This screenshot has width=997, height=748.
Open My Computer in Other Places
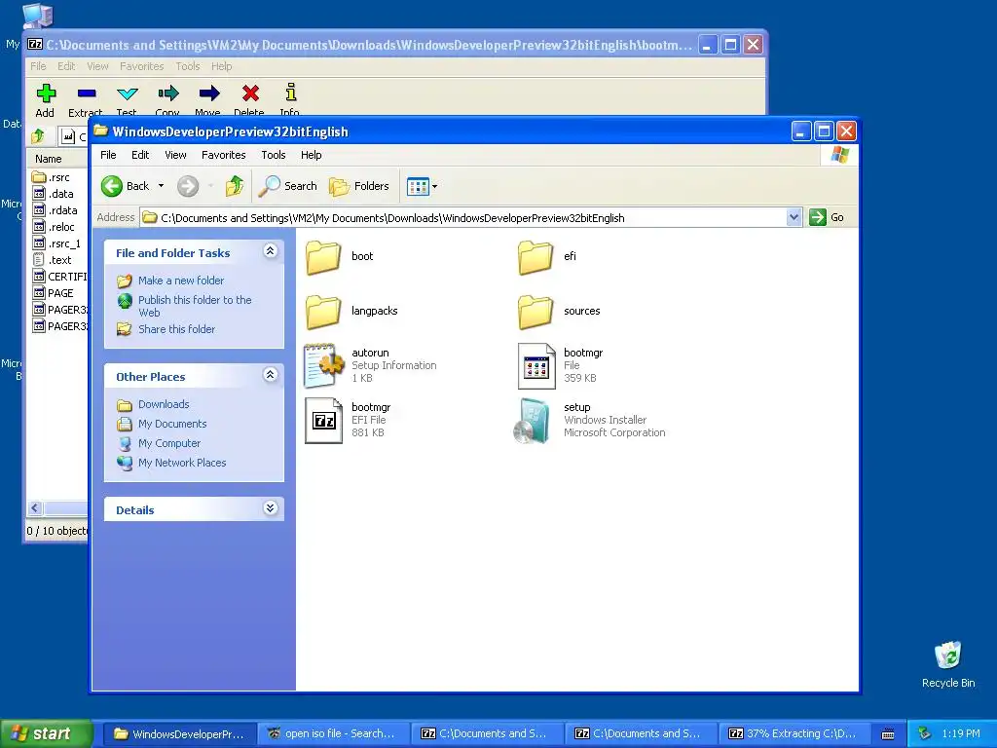(169, 443)
